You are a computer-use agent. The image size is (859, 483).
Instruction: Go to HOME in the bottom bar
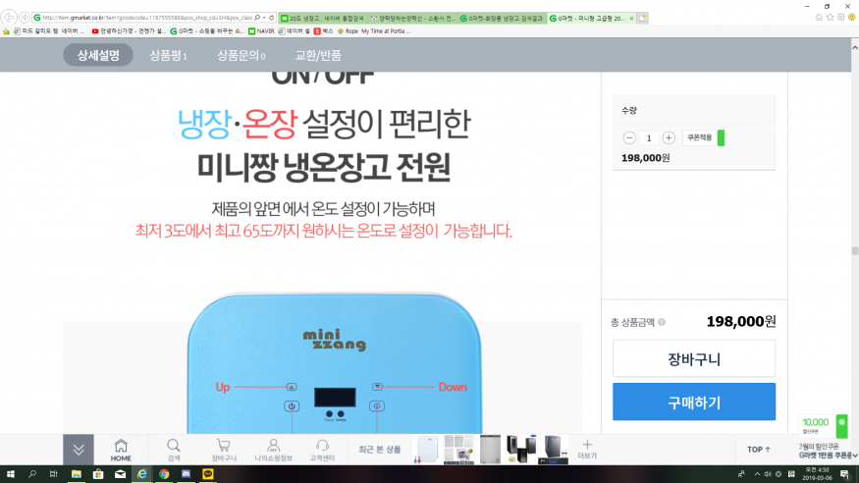coord(121,451)
